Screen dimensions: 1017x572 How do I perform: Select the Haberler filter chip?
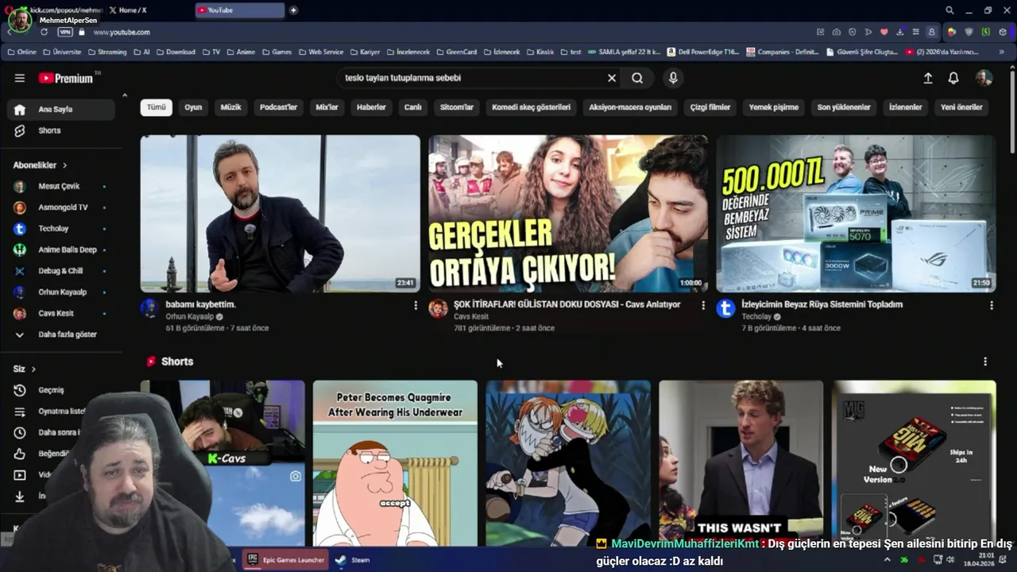(371, 107)
